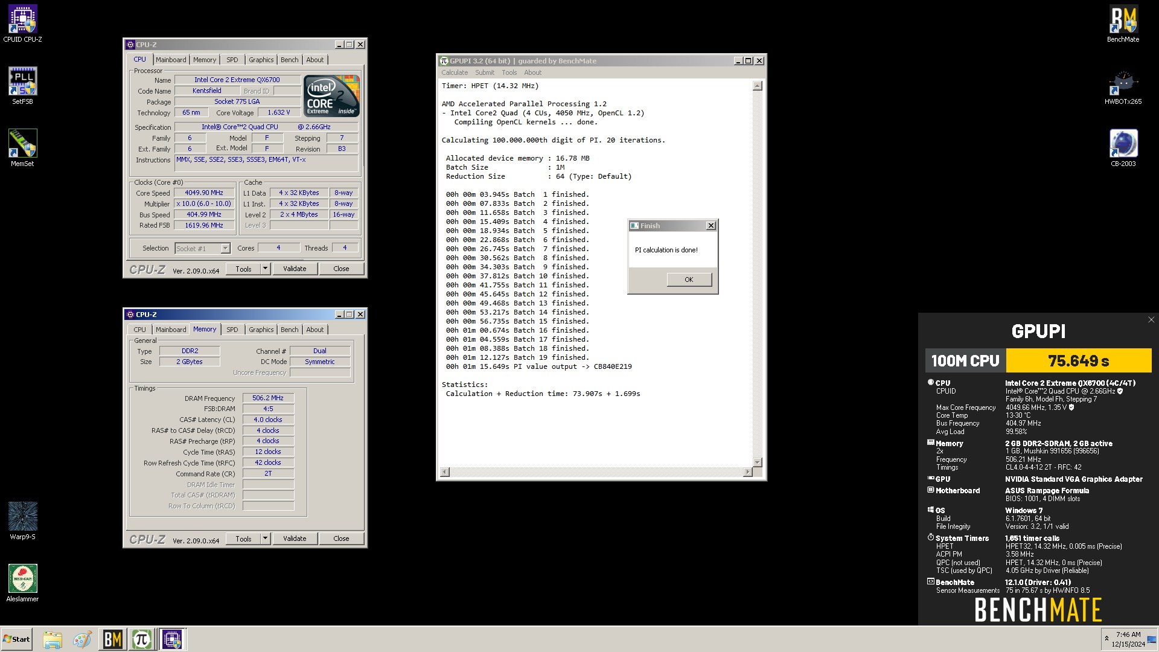The width and height of the screenshot is (1159, 652).
Task: Click Validate in bottom CPU-Z window
Action: tap(295, 539)
